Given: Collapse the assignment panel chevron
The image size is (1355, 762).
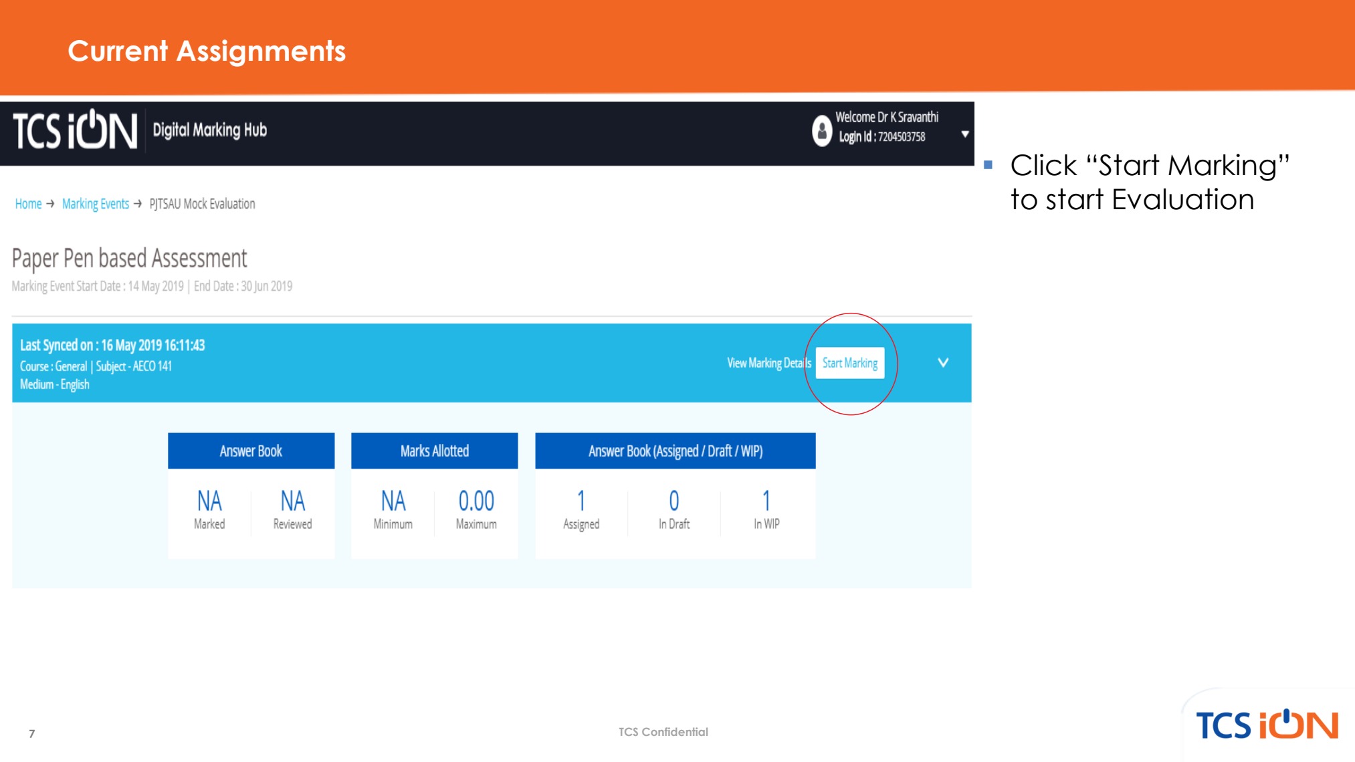Looking at the screenshot, I should point(943,363).
